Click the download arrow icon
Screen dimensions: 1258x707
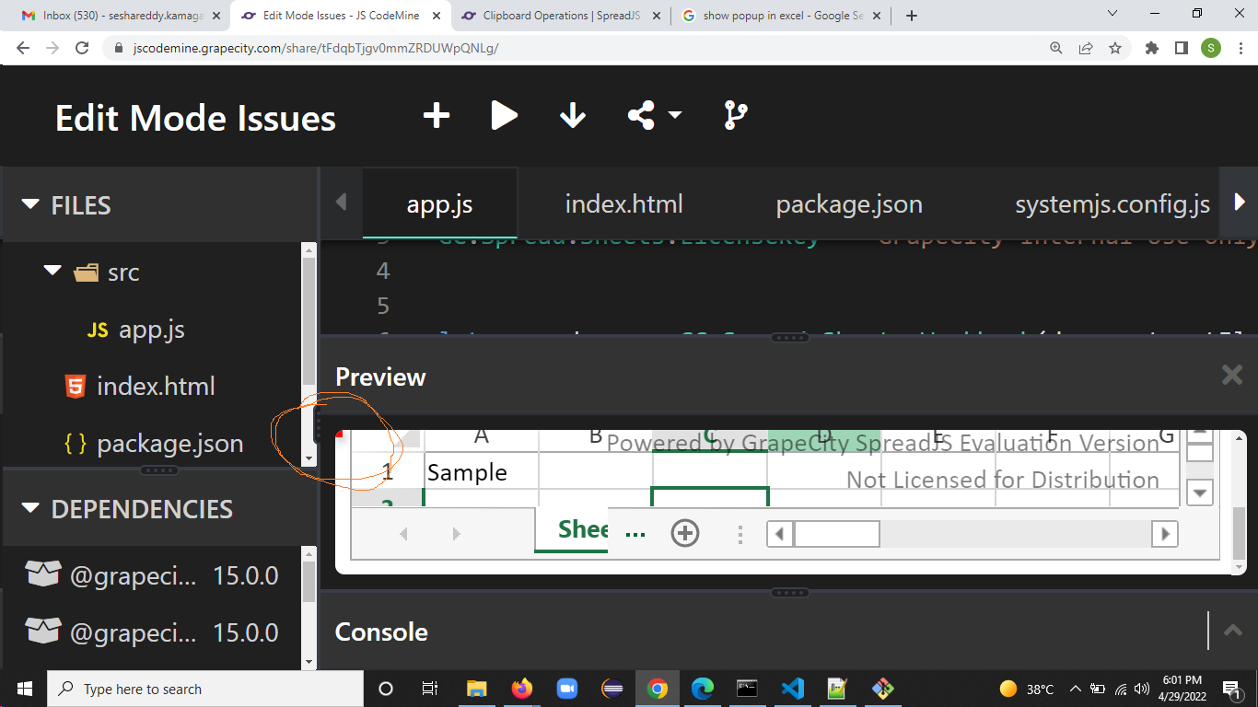pos(572,115)
